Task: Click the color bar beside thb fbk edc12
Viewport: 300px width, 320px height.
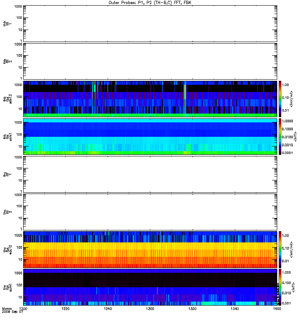Action: [x=280, y=99]
